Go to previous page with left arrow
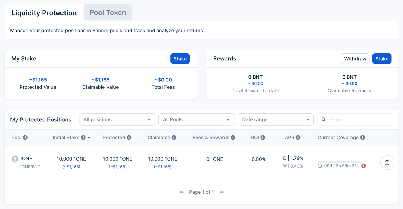Image resolution: width=403 pixels, height=209 pixels. [x=181, y=192]
